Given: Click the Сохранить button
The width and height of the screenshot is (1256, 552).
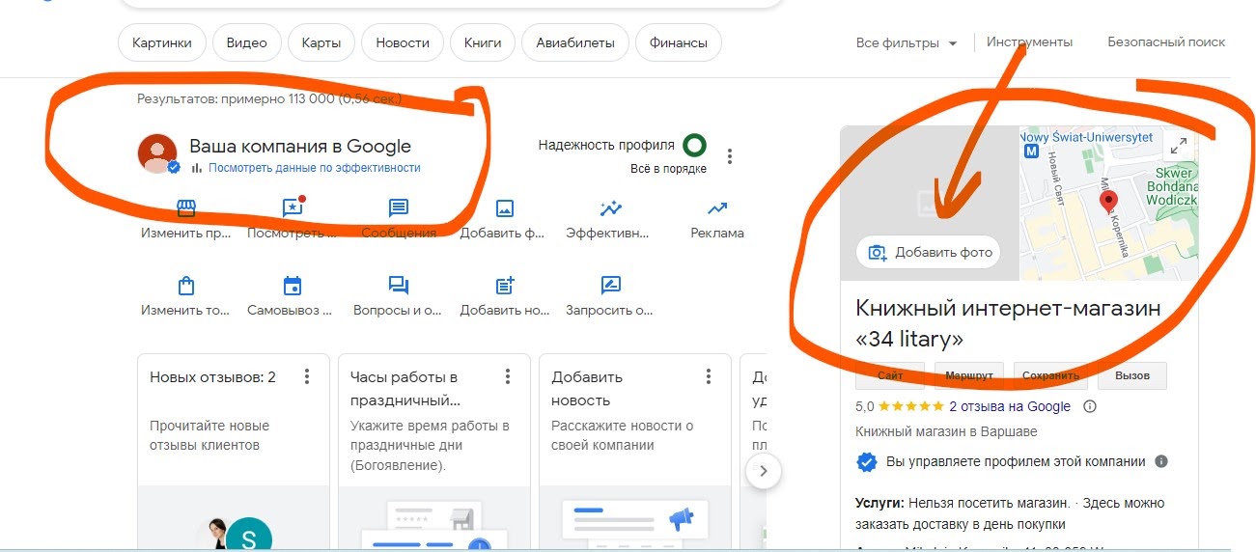Looking at the screenshot, I should [x=1050, y=375].
